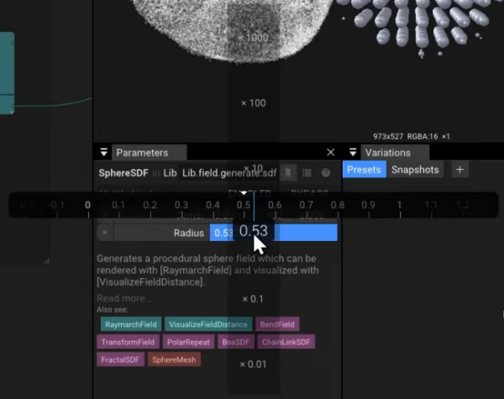The width and height of the screenshot is (504, 399).
Task: Open the FractalSDF operator link
Action: point(121,360)
